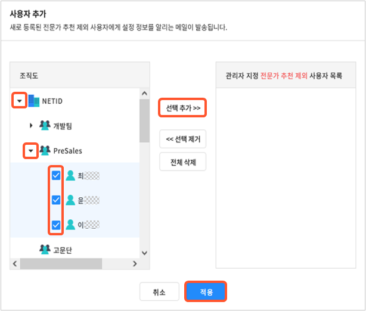
Task: Expand the 개발팀 tree node
Action: click(x=32, y=126)
